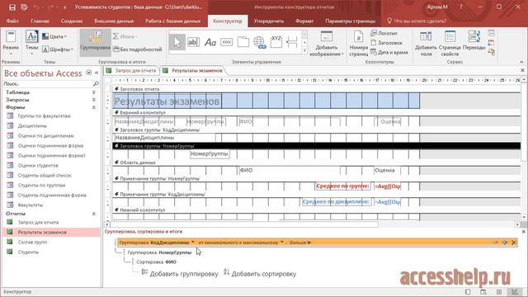Click Page Numbers (Номера страниц)
Image resolution: width=528 pixels, height=297 pixels.
pyautogui.click(x=358, y=43)
